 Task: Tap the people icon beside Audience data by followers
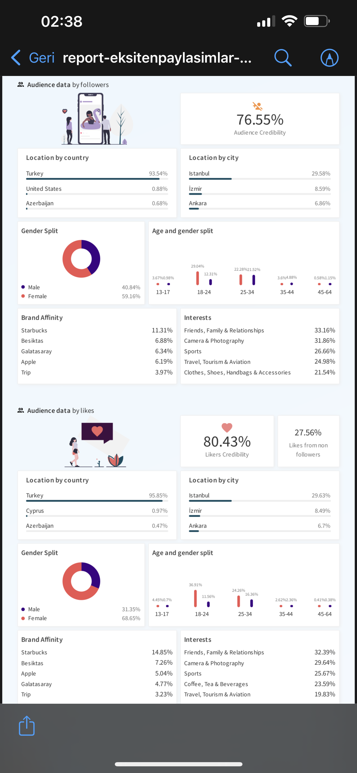tap(20, 85)
